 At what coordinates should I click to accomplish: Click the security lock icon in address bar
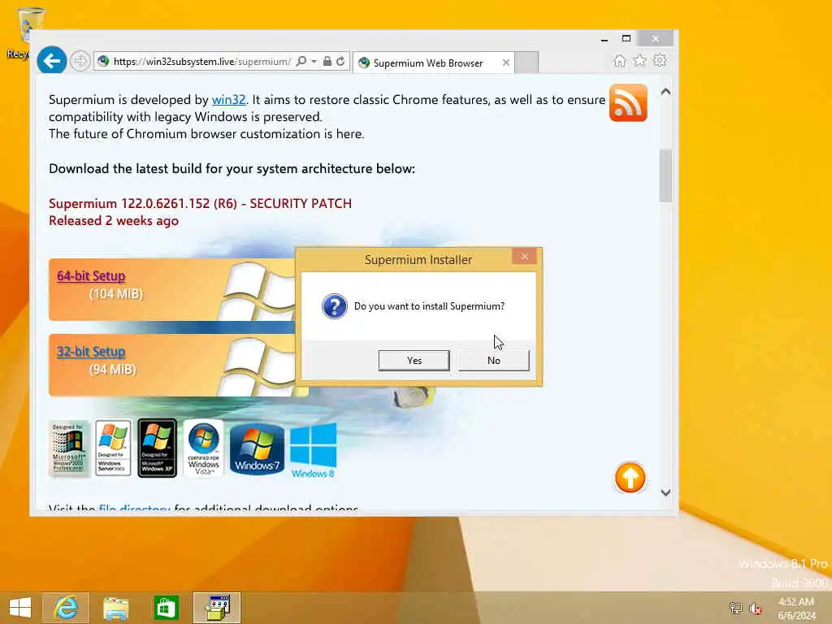(327, 62)
